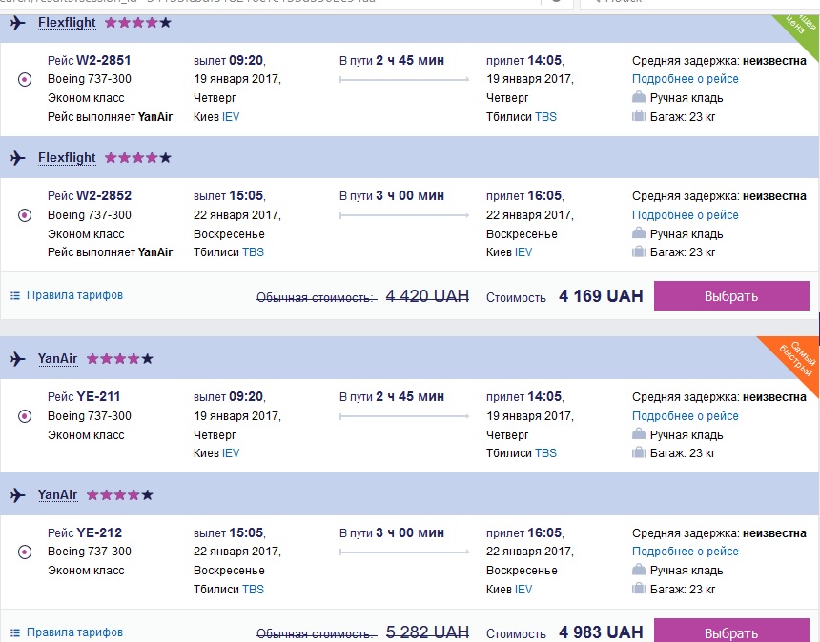Image resolution: width=820 pixels, height=642 pixels.
Task: Click the 23 kg baggage suitcase icon for flight W2-2852
Action: (x=639, y=252)
